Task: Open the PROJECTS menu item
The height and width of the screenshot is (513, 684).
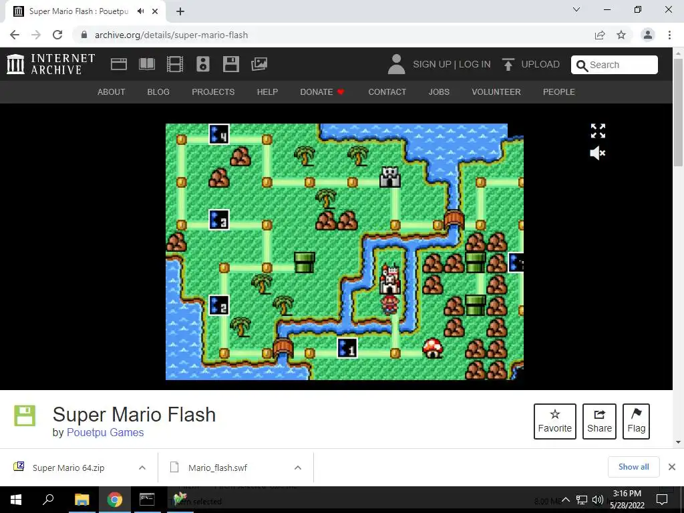Action: click(x=213, y=92)
